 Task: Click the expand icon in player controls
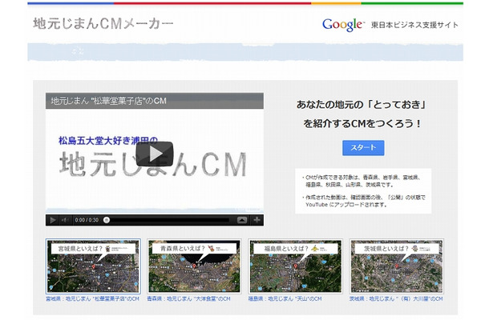pos(242,220)
